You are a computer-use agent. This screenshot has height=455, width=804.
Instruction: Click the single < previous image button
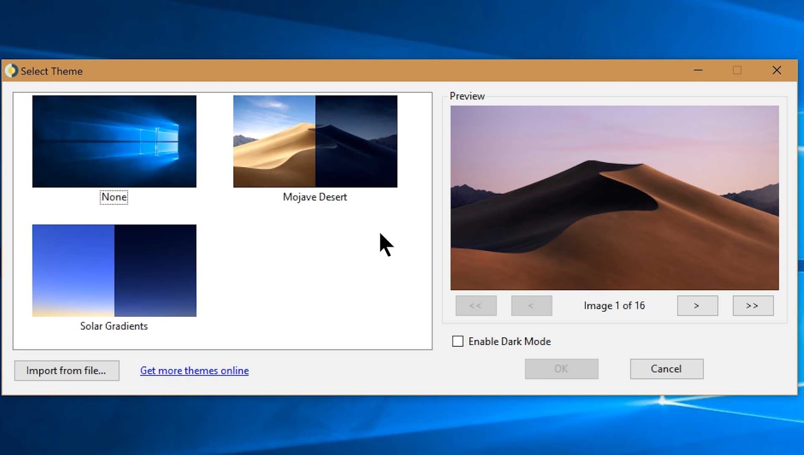click(x=532, y=305)
